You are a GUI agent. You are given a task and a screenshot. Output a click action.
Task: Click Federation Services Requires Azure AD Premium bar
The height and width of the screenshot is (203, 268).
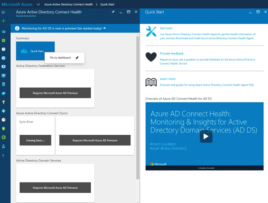pos(55,93)
